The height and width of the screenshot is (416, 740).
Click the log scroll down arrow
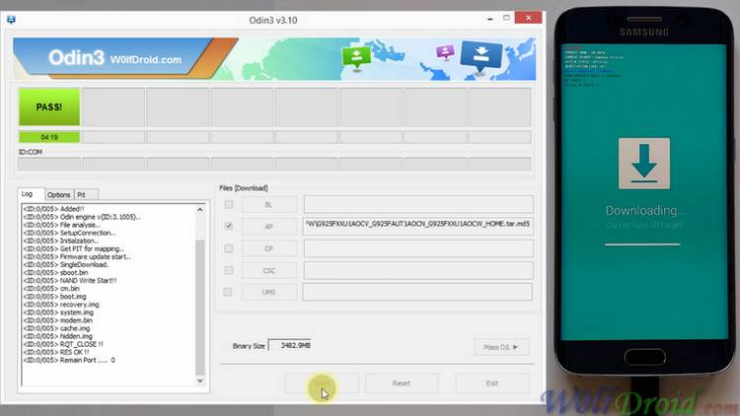(200, 381)
